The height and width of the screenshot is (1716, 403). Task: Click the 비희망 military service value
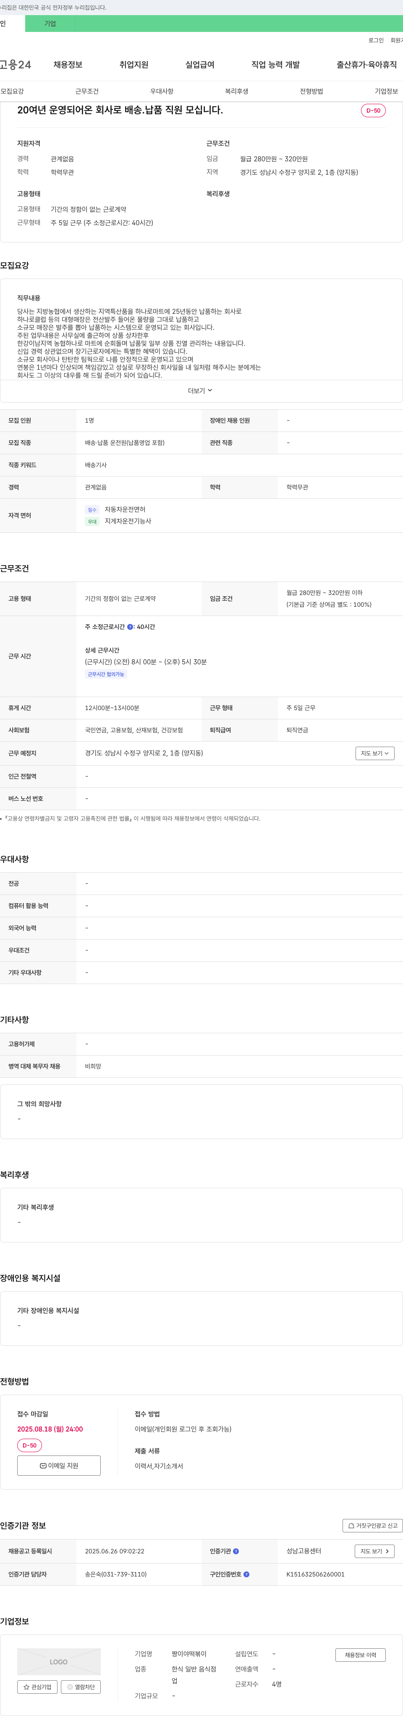93,1066
